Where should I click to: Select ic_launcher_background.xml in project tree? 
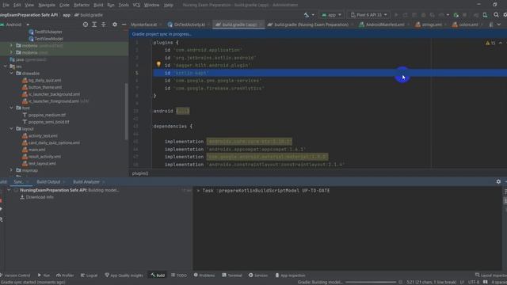click(x=54, y=94)
